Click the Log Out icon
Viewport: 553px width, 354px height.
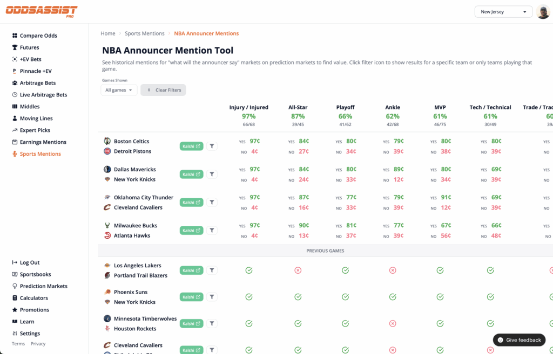click(15, 262)
